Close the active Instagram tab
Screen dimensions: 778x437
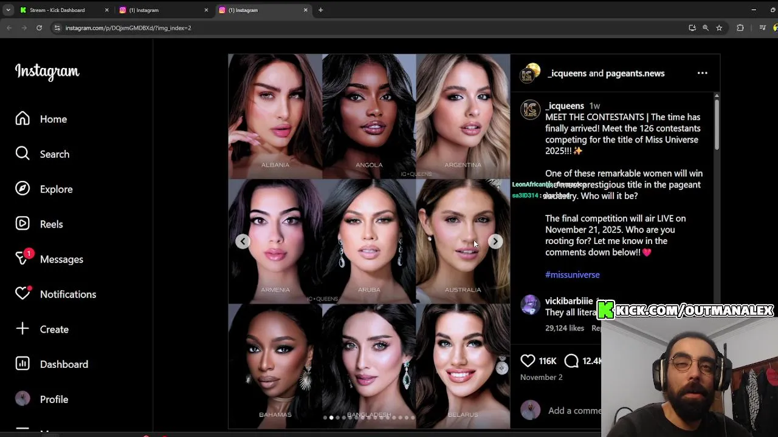[x=306, y=10]
